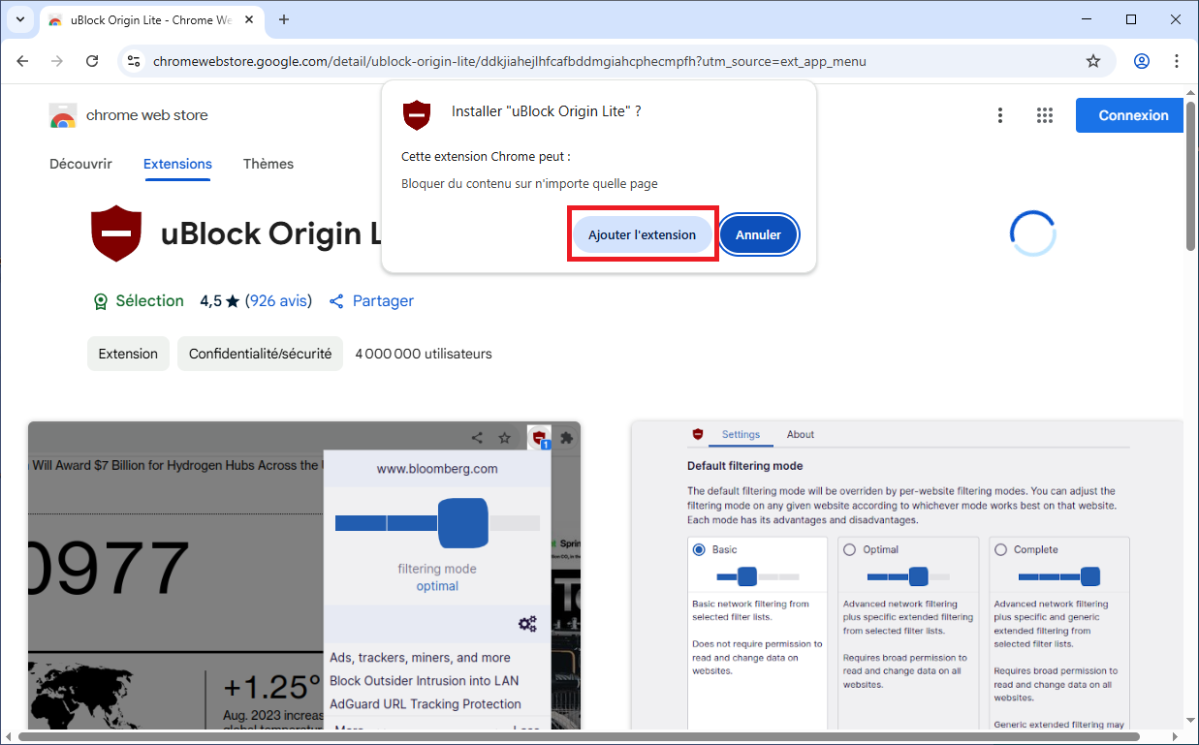The height and width of the screenshot is (745, 1199).
Task: Switch to the Thèmes tab
Action: point(268,164)
